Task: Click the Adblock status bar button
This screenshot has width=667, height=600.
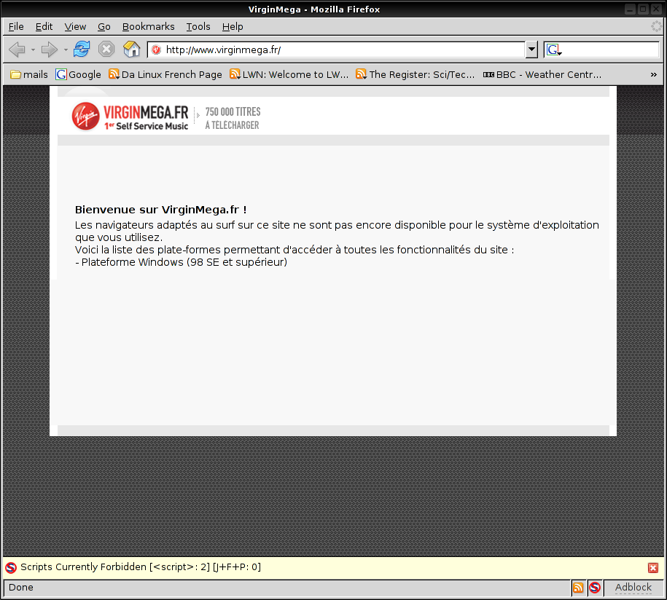Action: [x=633, y=588]
